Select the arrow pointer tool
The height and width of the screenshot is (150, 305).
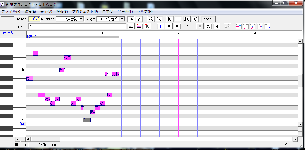pyautogui.click(x=131, y=19)
